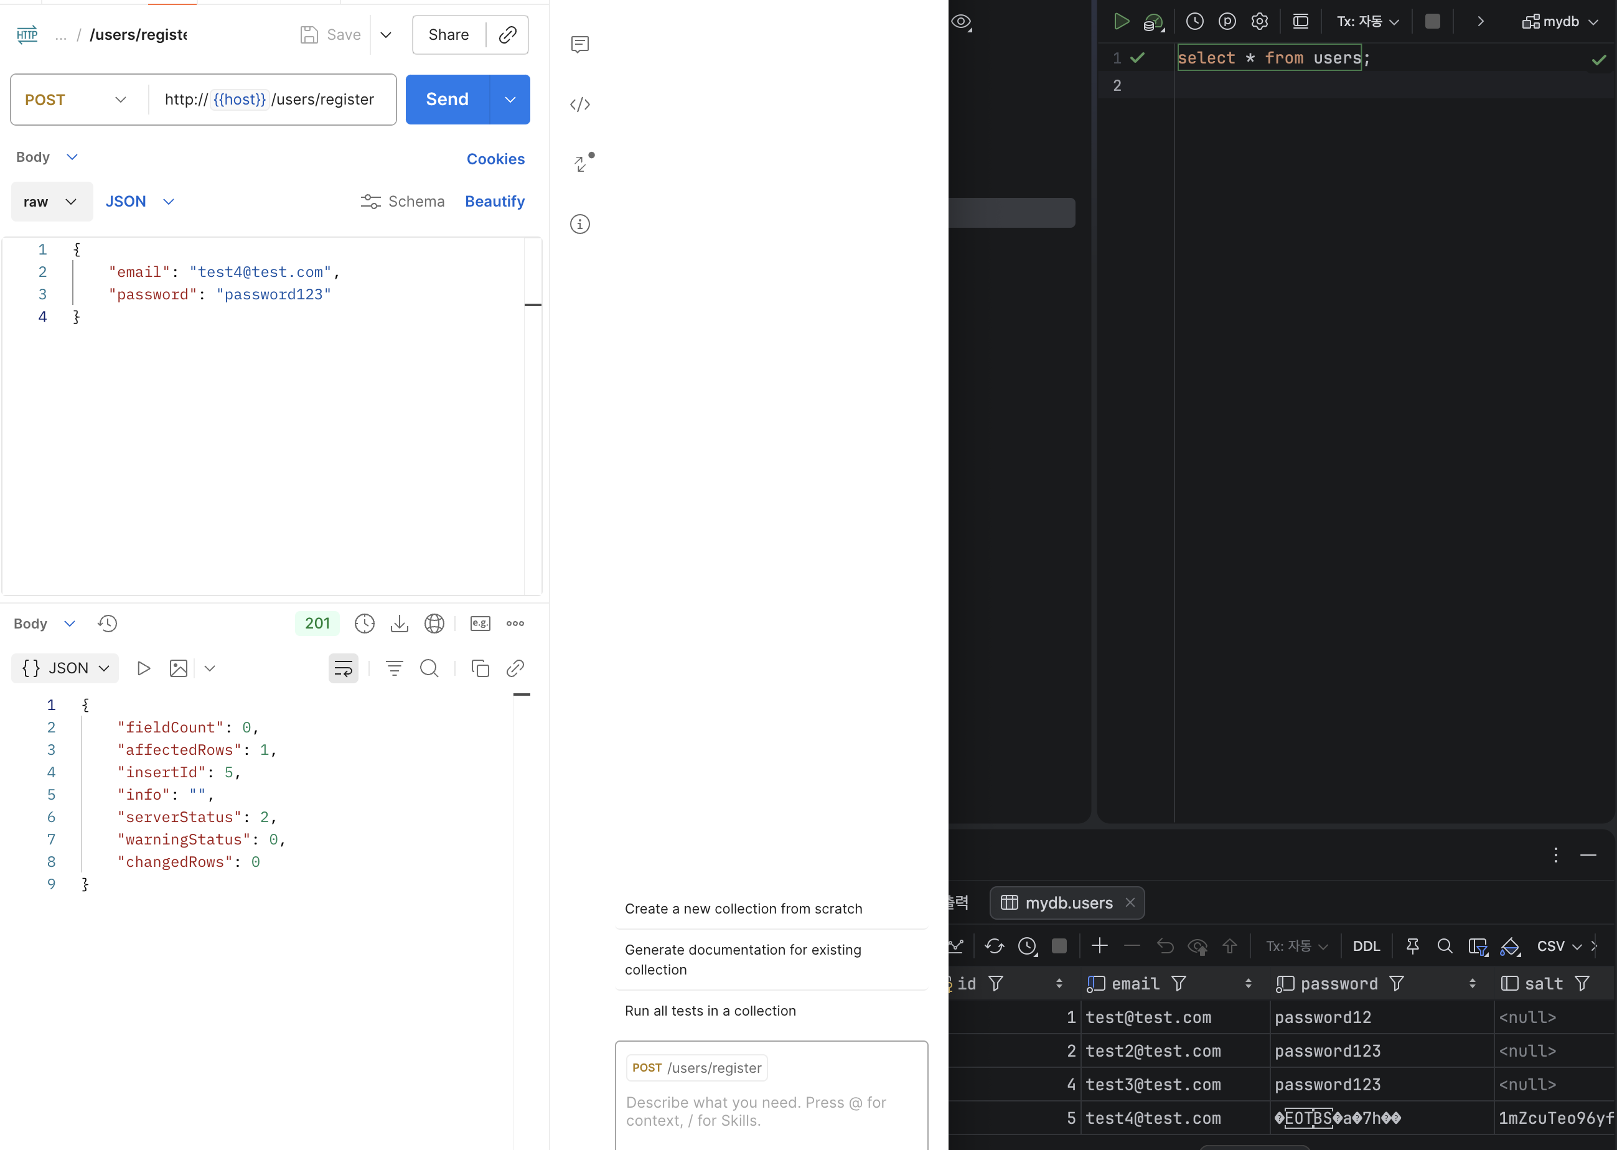Viewport: 1617px width, 1150px height.
Task: Toggle the email column filter
Action: (1179, 984)
